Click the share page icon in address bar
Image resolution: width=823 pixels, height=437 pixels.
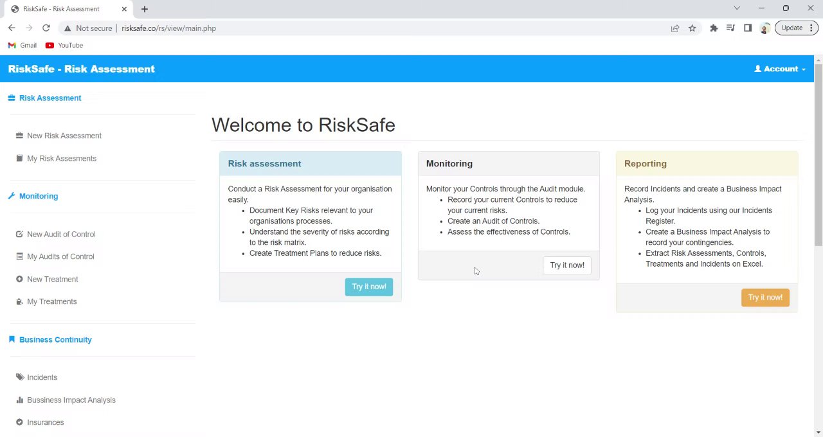pos(675,28)
